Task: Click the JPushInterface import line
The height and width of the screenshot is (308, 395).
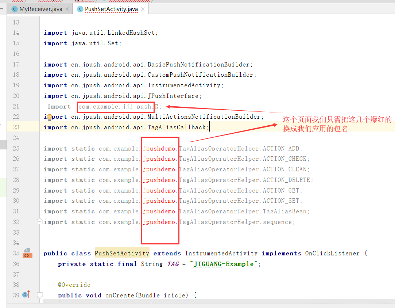Action: [123, 96]
